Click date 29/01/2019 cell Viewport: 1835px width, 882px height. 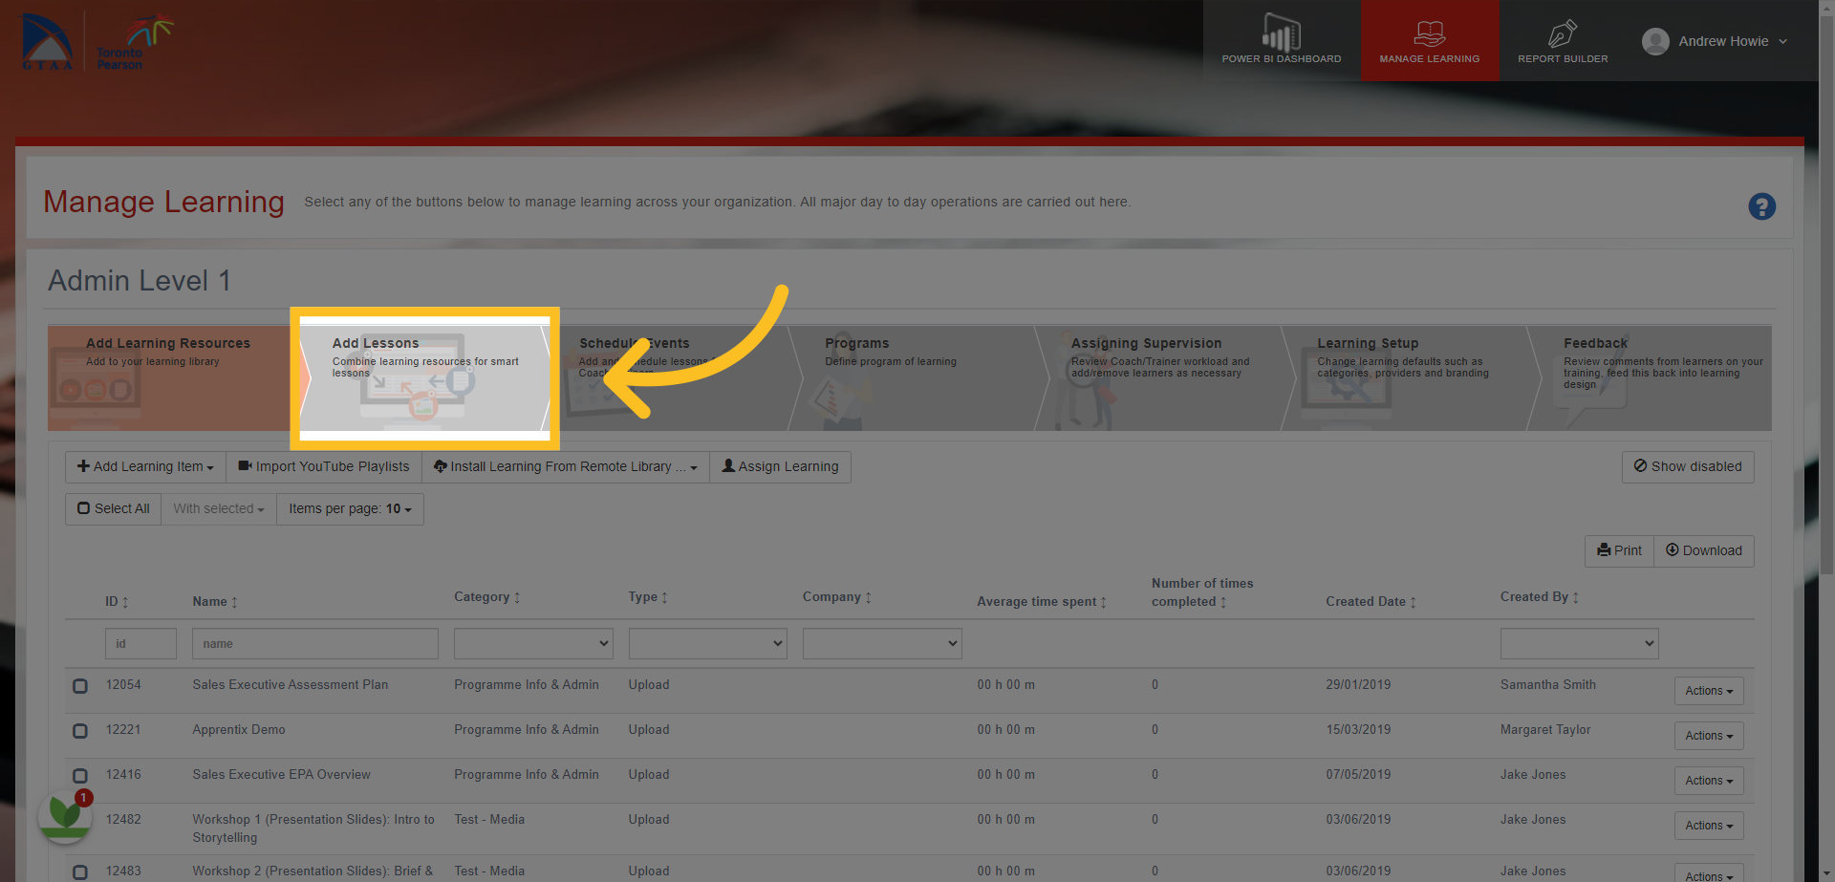coord(1358,685)
